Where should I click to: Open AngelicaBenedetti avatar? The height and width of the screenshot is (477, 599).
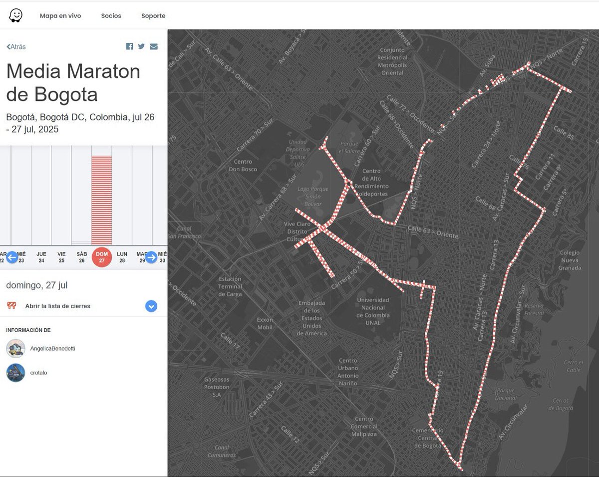(15, 348)
